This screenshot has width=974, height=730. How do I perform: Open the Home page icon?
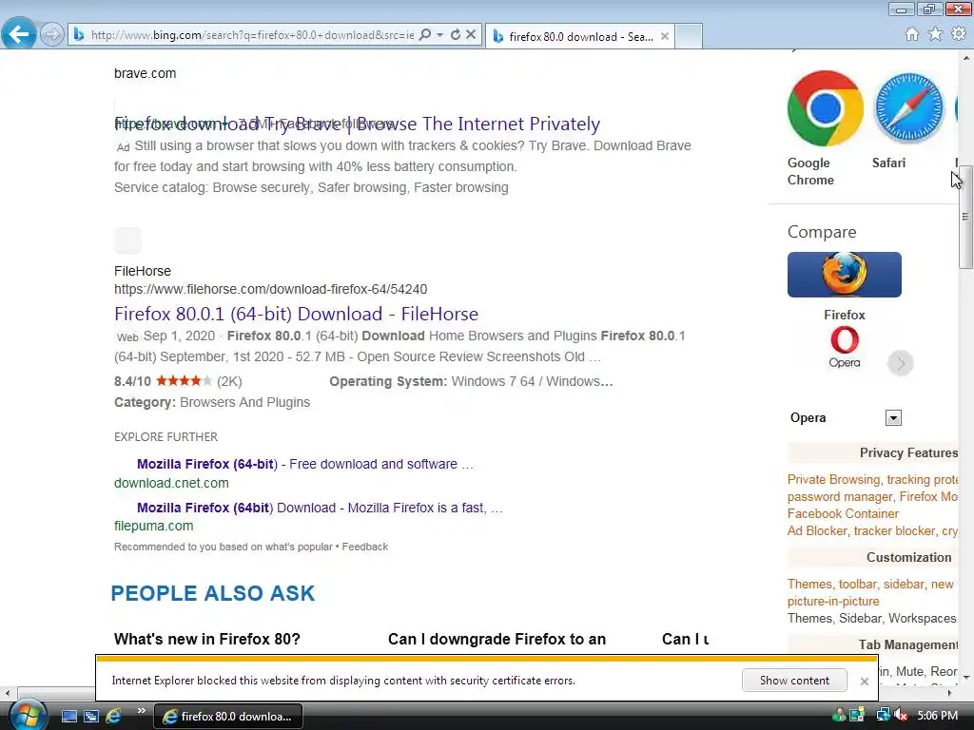(912, 34)
